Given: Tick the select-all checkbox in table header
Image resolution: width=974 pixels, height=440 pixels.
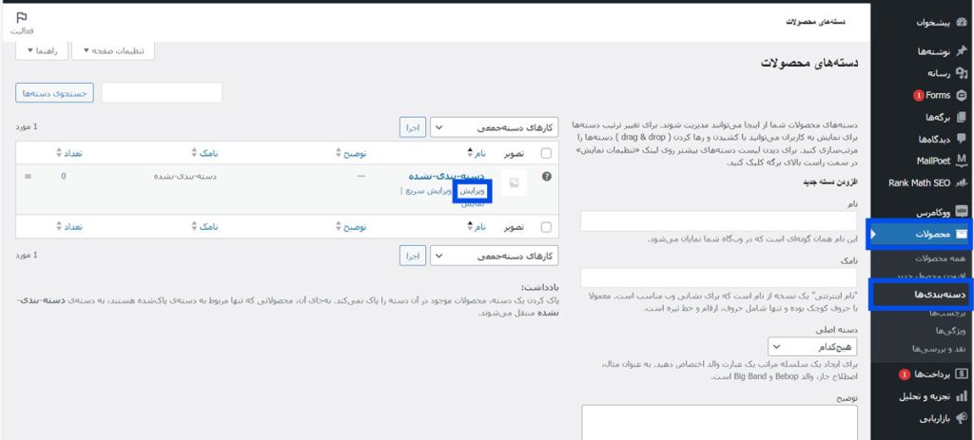Looking at the screenshot, I should [546, 153].
